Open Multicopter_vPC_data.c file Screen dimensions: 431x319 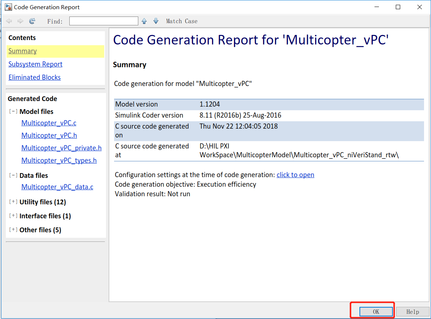point(58,187)
